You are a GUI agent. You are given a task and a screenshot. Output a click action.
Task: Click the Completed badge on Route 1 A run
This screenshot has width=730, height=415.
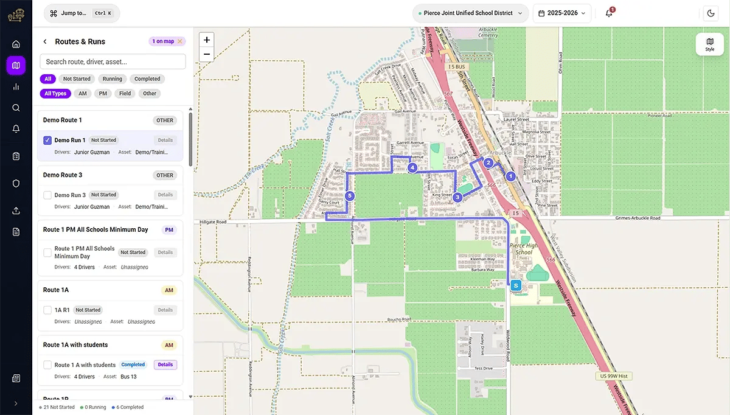coord(133,365)
